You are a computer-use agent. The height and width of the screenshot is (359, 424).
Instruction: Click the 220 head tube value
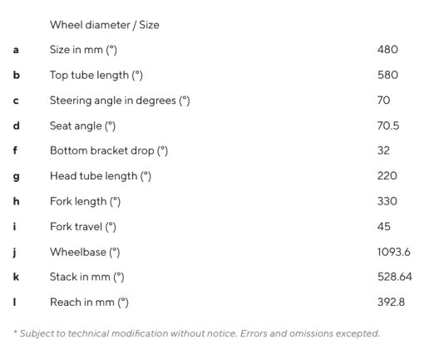pos(387,176)
